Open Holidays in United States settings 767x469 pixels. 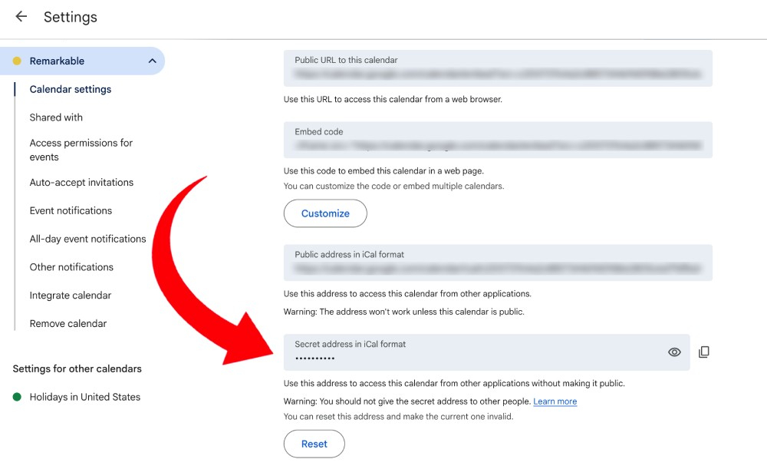click(x=85, y=397)
